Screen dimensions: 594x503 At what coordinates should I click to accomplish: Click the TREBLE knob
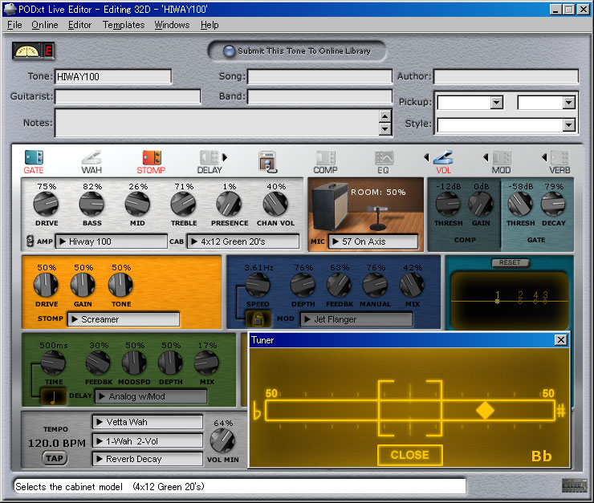coord(183,204)
